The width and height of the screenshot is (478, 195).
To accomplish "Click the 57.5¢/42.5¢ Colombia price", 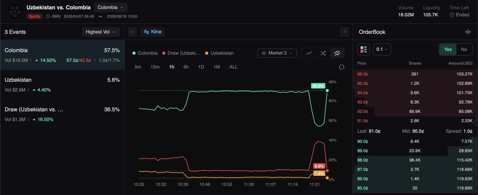I will 79,60.
